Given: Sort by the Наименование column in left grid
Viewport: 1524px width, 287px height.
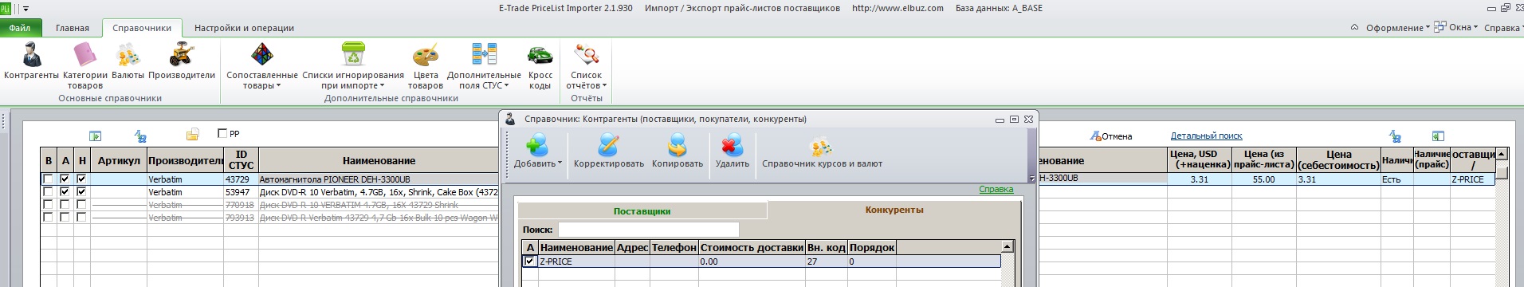Looking at the screenshot, I should pyautogui.click(x=379, y=160).
